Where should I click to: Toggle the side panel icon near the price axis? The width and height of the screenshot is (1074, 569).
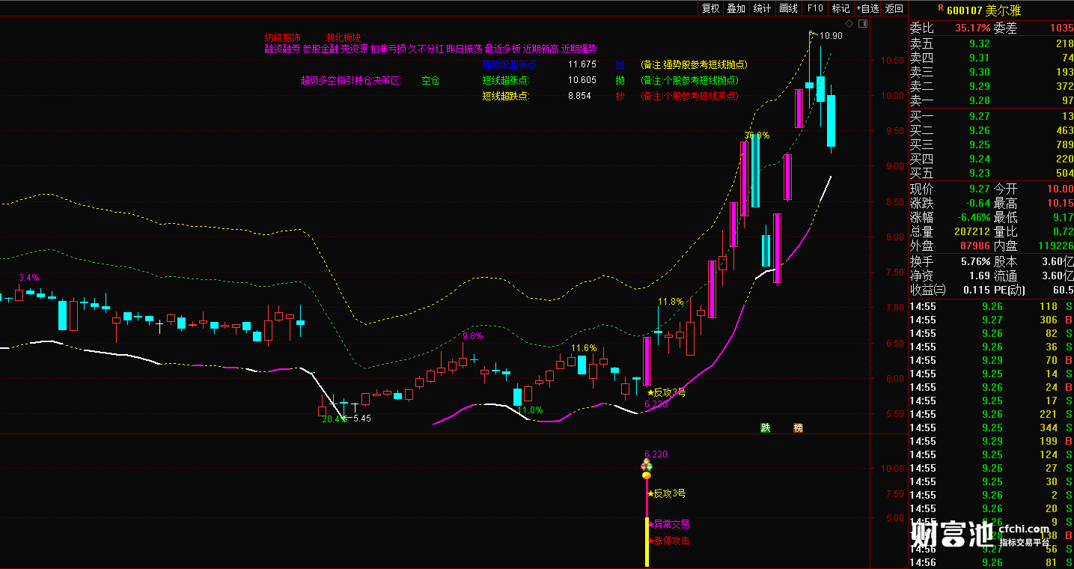pyautogui.click(x=863, y=23)
